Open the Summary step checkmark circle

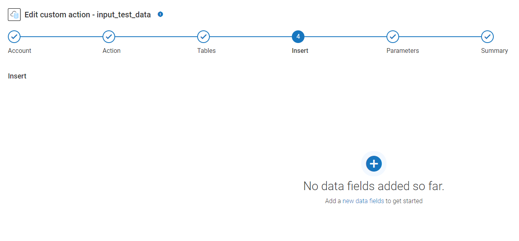[x=487, y=37]
